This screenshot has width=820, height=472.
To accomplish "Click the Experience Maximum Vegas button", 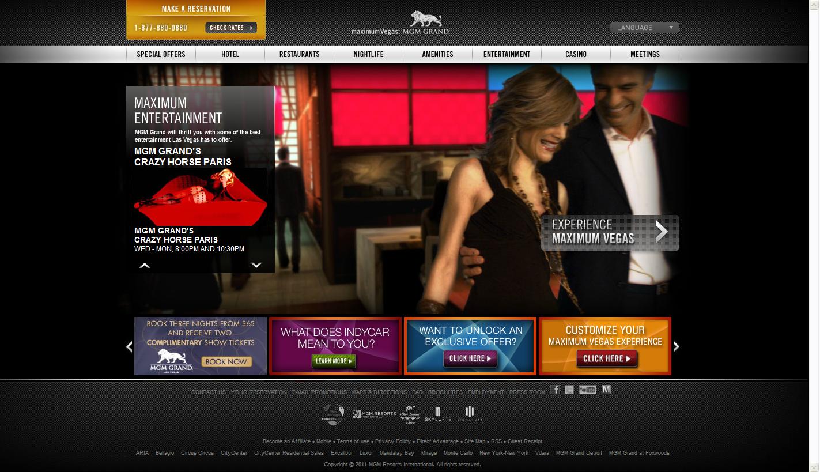I will [x=610, y=232].
